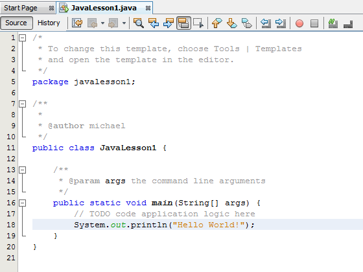Click Find Next Occurrence icon
Screen dimensions: 363x272
(x=169, y=23)
